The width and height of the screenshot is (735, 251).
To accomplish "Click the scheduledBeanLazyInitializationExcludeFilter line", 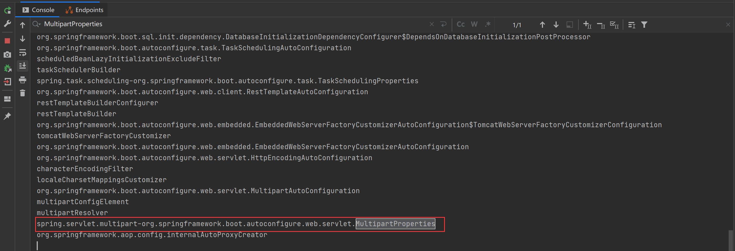I will [x=129, y=59].
